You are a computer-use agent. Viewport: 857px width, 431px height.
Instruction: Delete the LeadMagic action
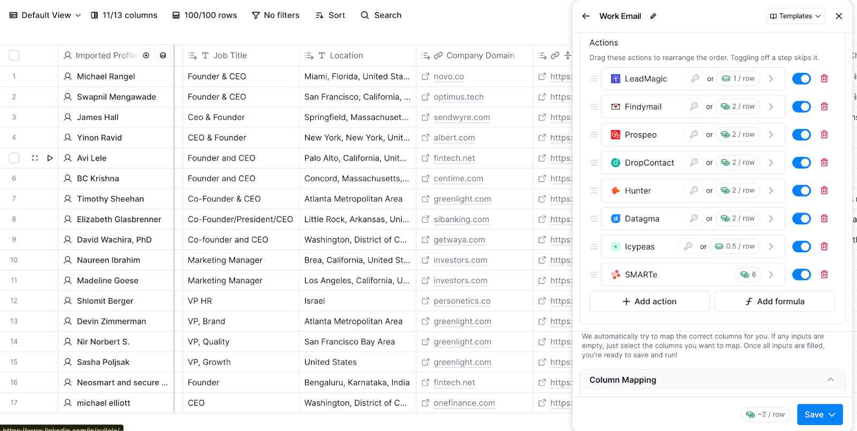pyautogui.click(x=824, y=79)
